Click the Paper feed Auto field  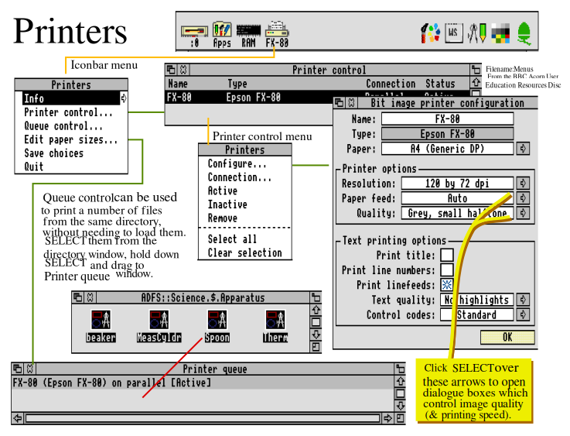[x=457, y=198]
